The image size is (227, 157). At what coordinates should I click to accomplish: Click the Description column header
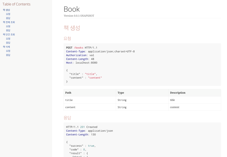pyautogui.click(x=195, y=93)
